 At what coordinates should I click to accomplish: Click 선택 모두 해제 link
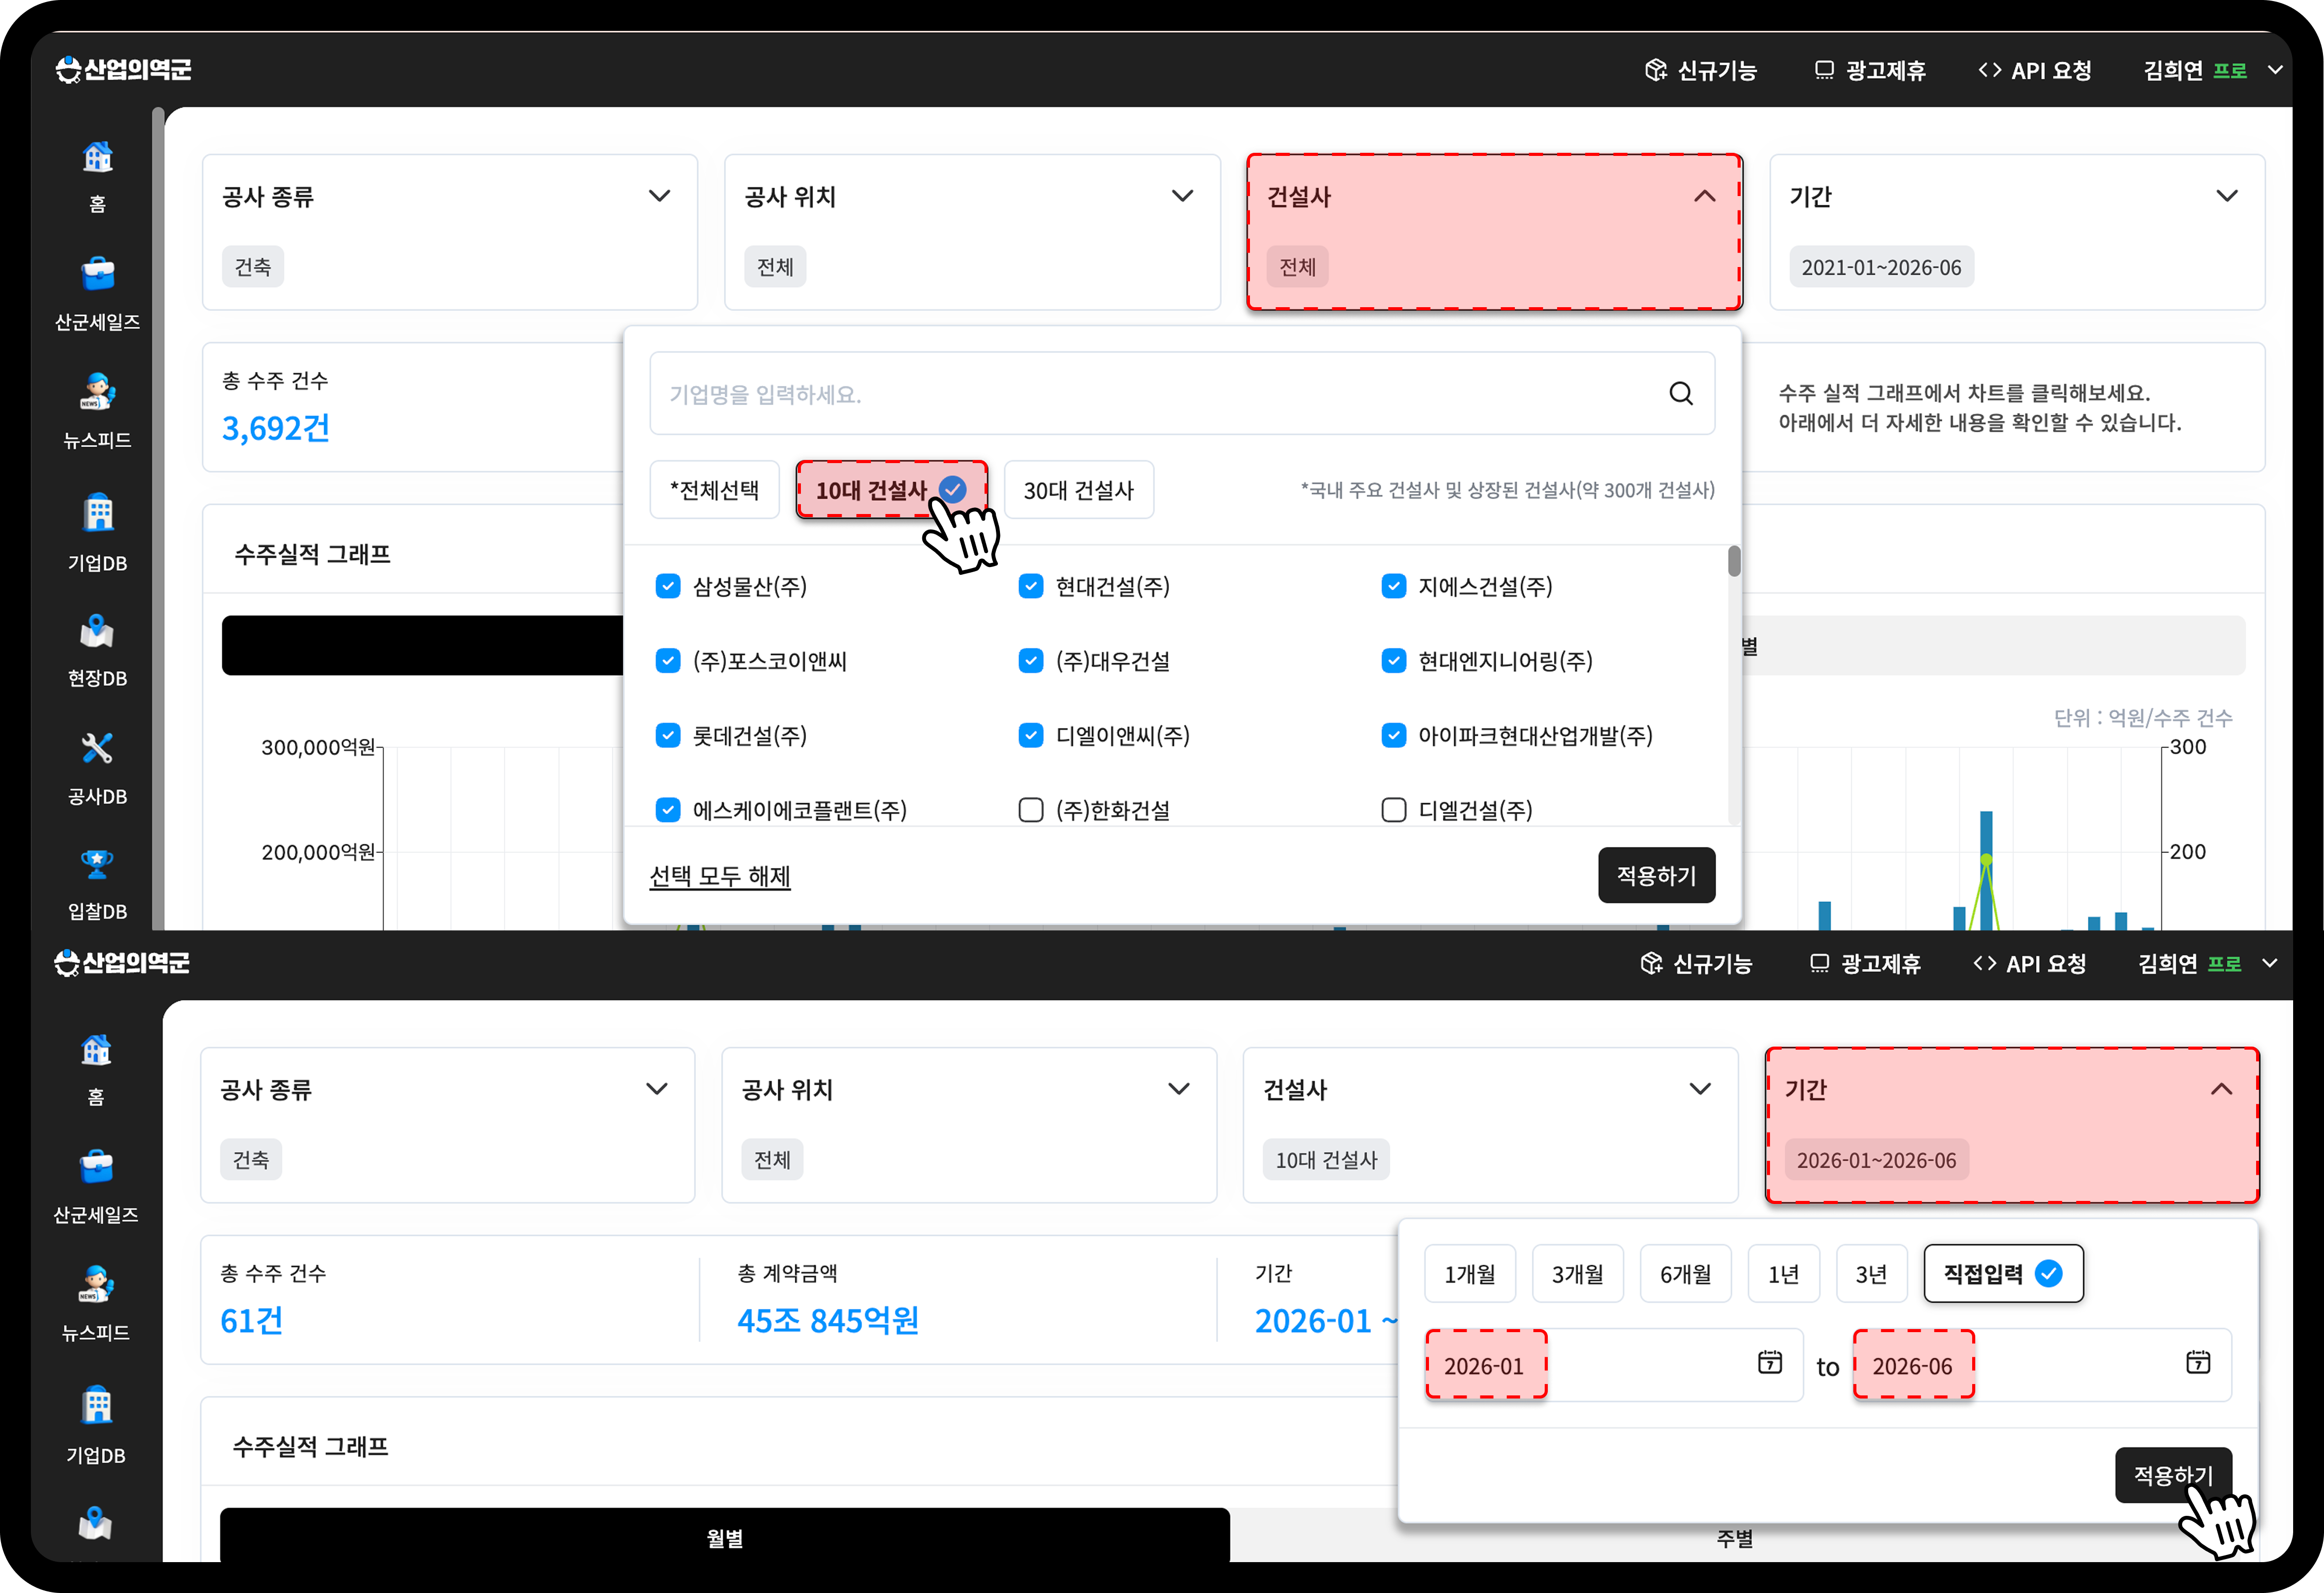(720, 876)
